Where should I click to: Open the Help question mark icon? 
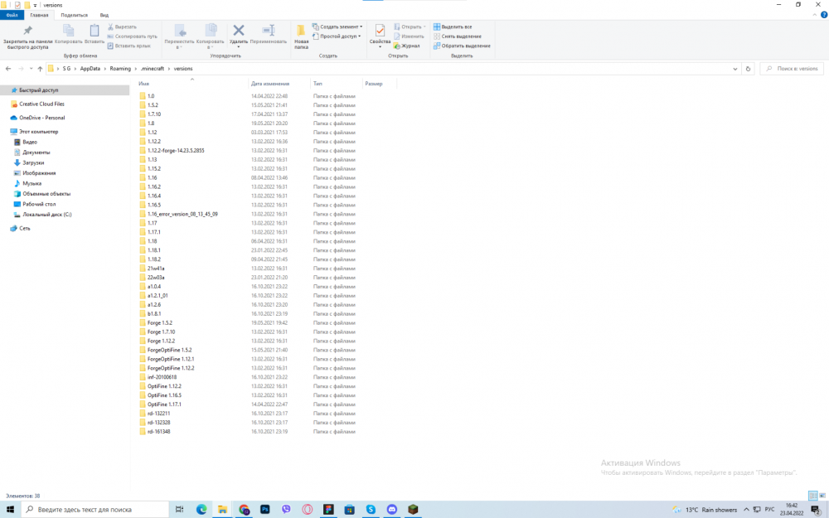click(x=823, y=15)
